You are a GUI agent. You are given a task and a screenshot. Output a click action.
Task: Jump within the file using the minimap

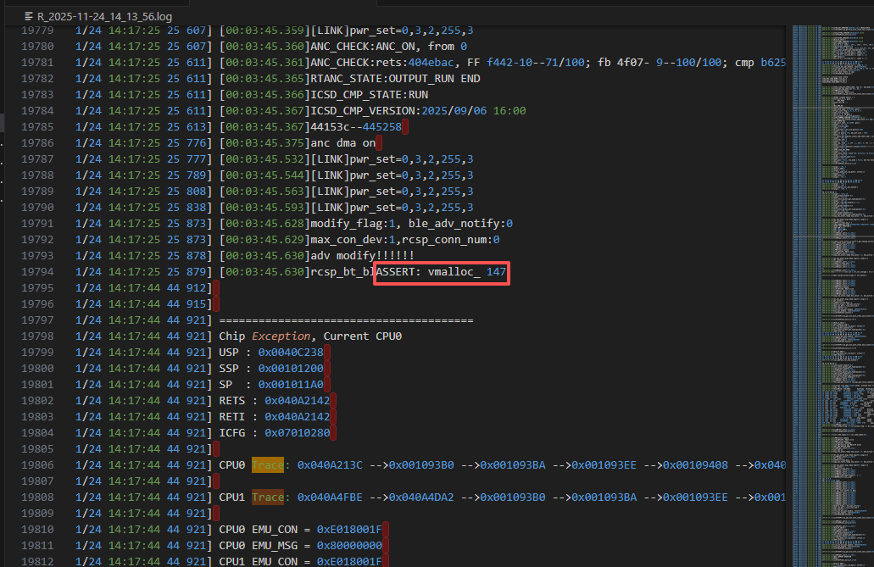(832, 296)
